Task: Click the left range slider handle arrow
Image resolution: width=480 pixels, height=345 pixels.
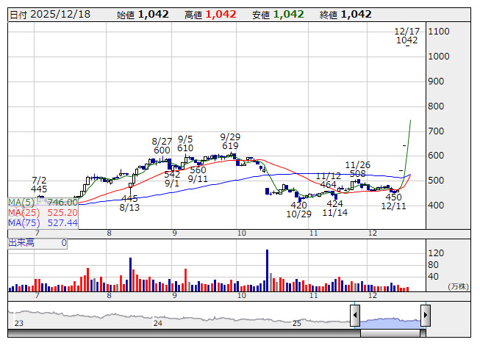Action: coord(355,315)
